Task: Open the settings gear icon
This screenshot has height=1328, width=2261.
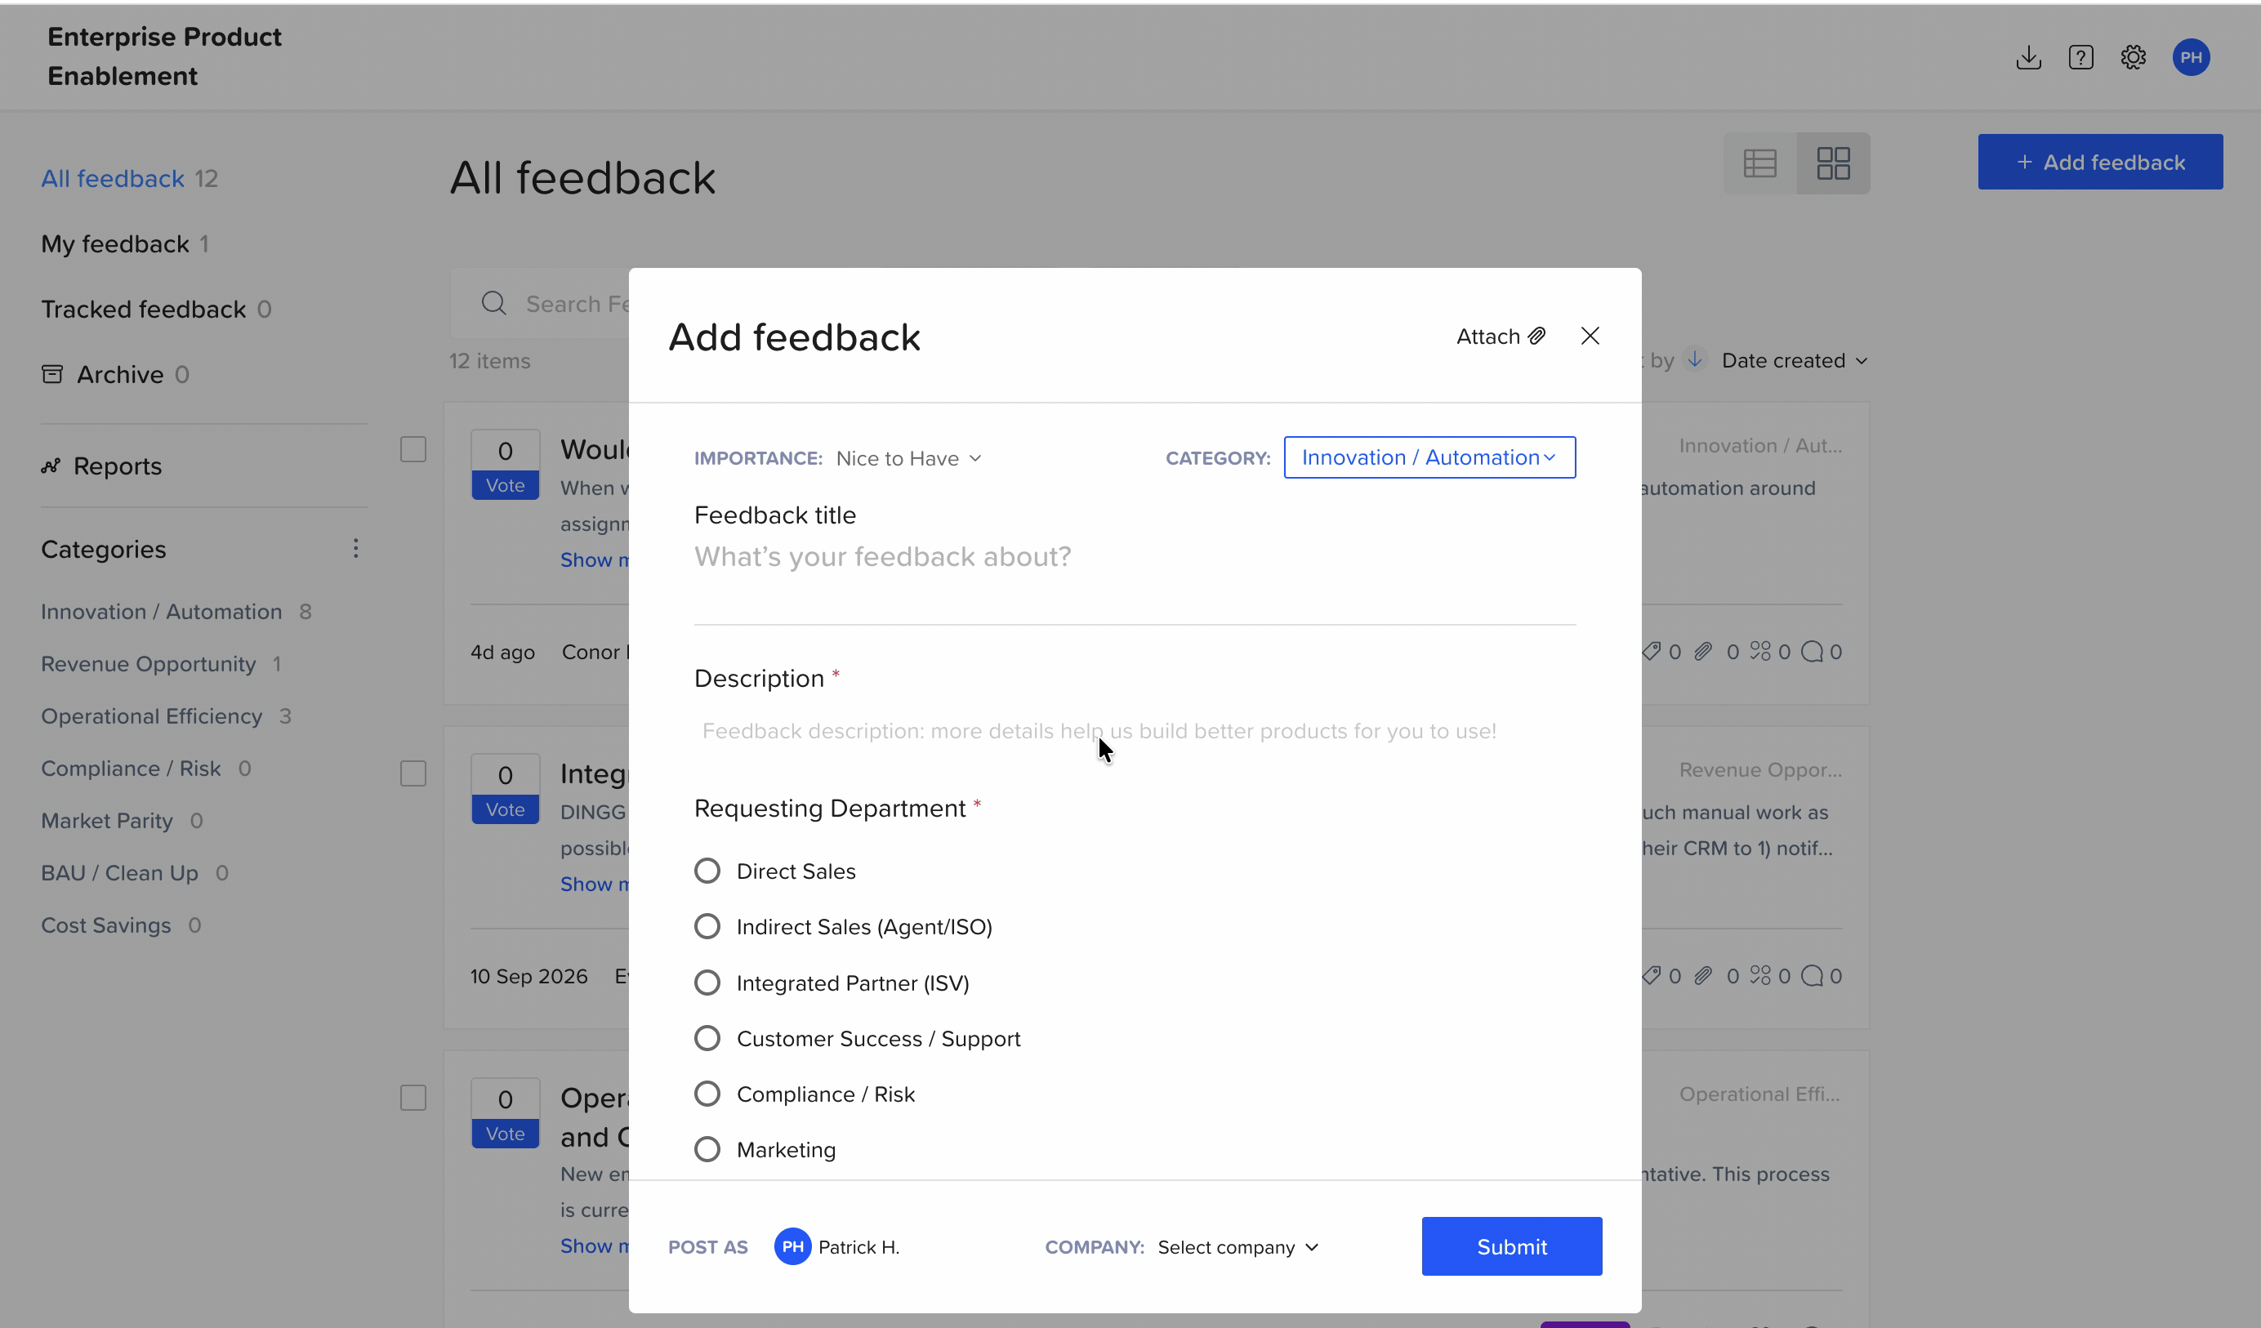Action: click(2133, 57)
